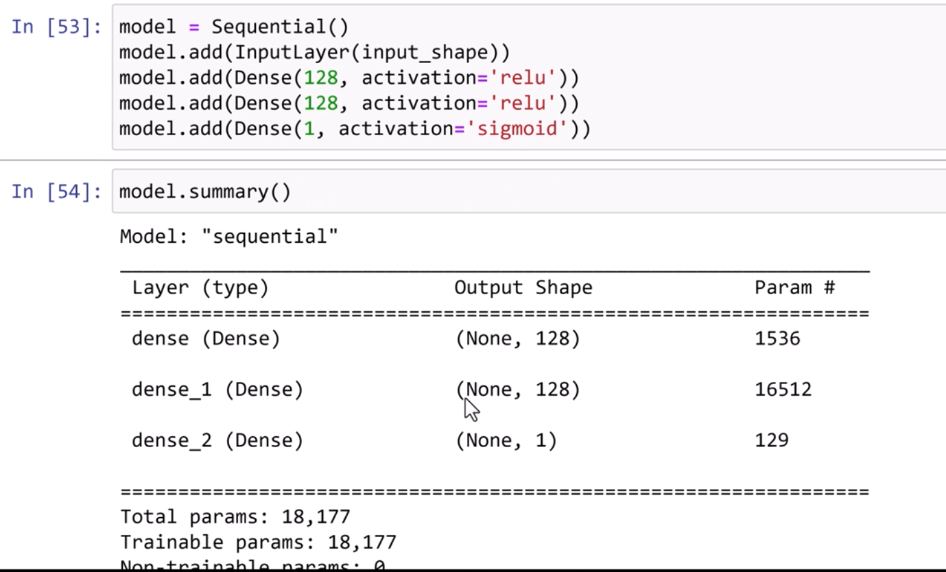946x572 pixels.
Task: Select the In [54] cell prompt
Action: click(56, 191)
